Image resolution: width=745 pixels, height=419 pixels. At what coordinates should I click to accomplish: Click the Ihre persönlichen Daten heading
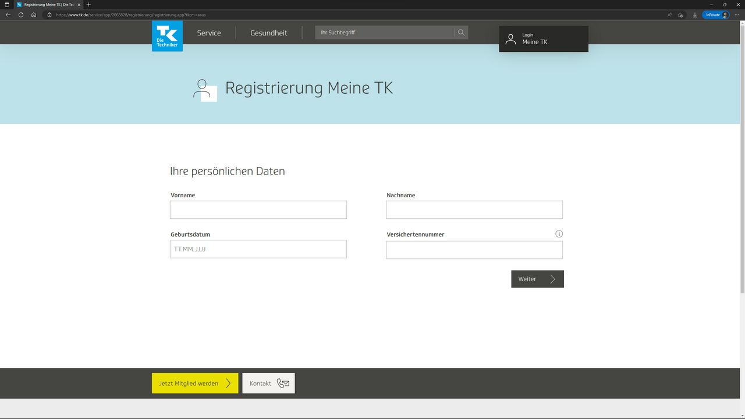point(228,171)
